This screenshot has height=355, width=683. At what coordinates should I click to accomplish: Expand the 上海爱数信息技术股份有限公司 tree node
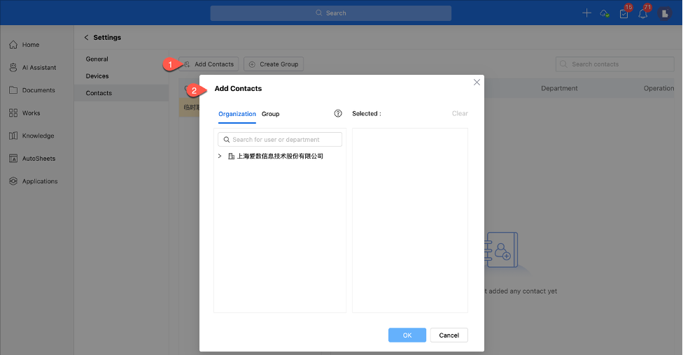[x=220, y=157]
